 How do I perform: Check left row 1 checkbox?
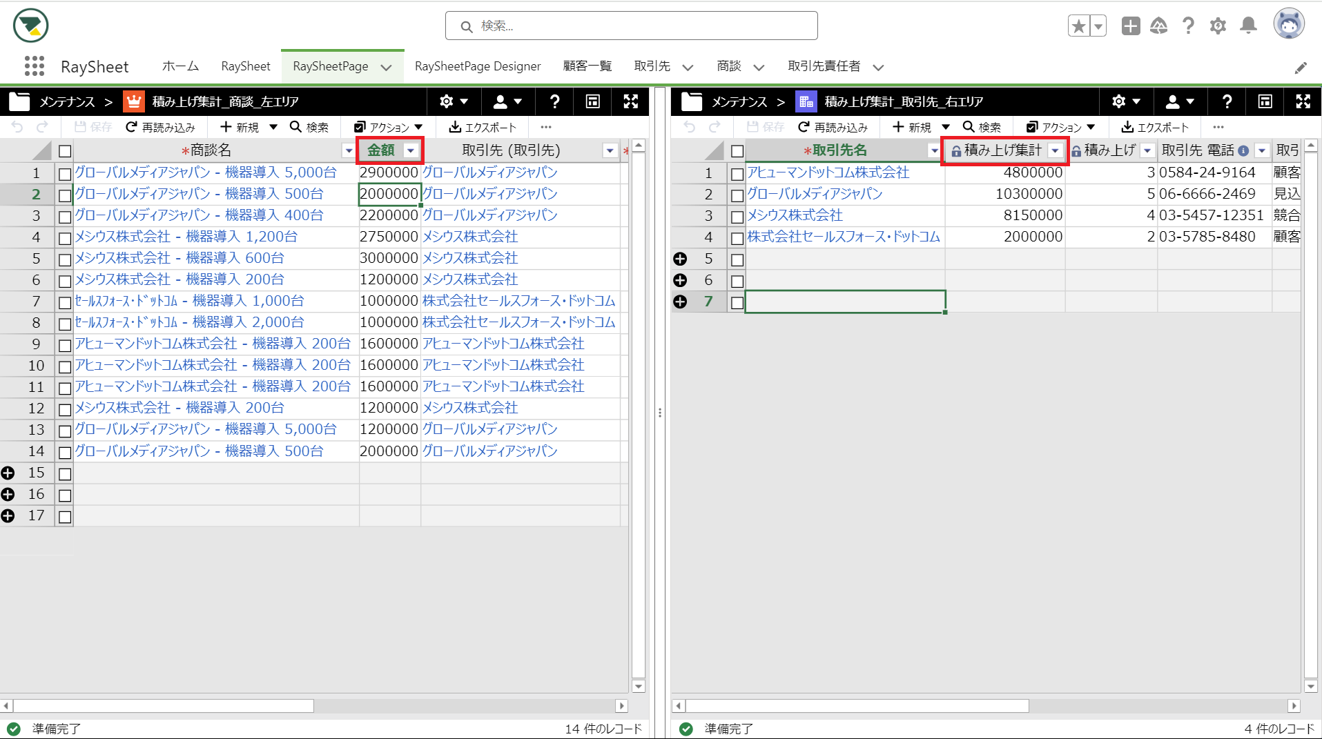(x=65, y=174)
